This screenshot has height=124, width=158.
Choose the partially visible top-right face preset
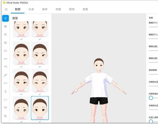(x=40, y=29)
